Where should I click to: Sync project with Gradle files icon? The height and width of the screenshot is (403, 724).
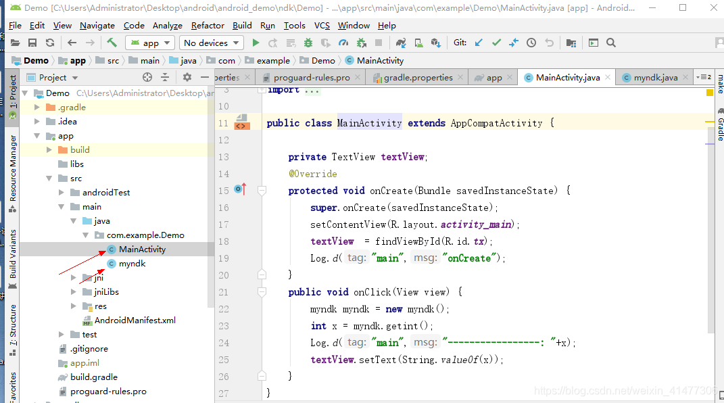(x=401, y=43)
